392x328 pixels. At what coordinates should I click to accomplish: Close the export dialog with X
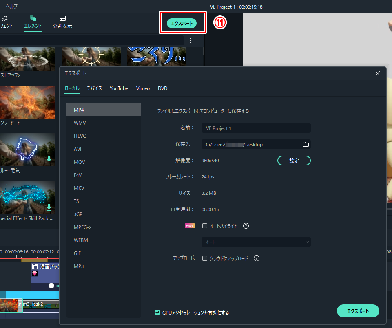378,73
